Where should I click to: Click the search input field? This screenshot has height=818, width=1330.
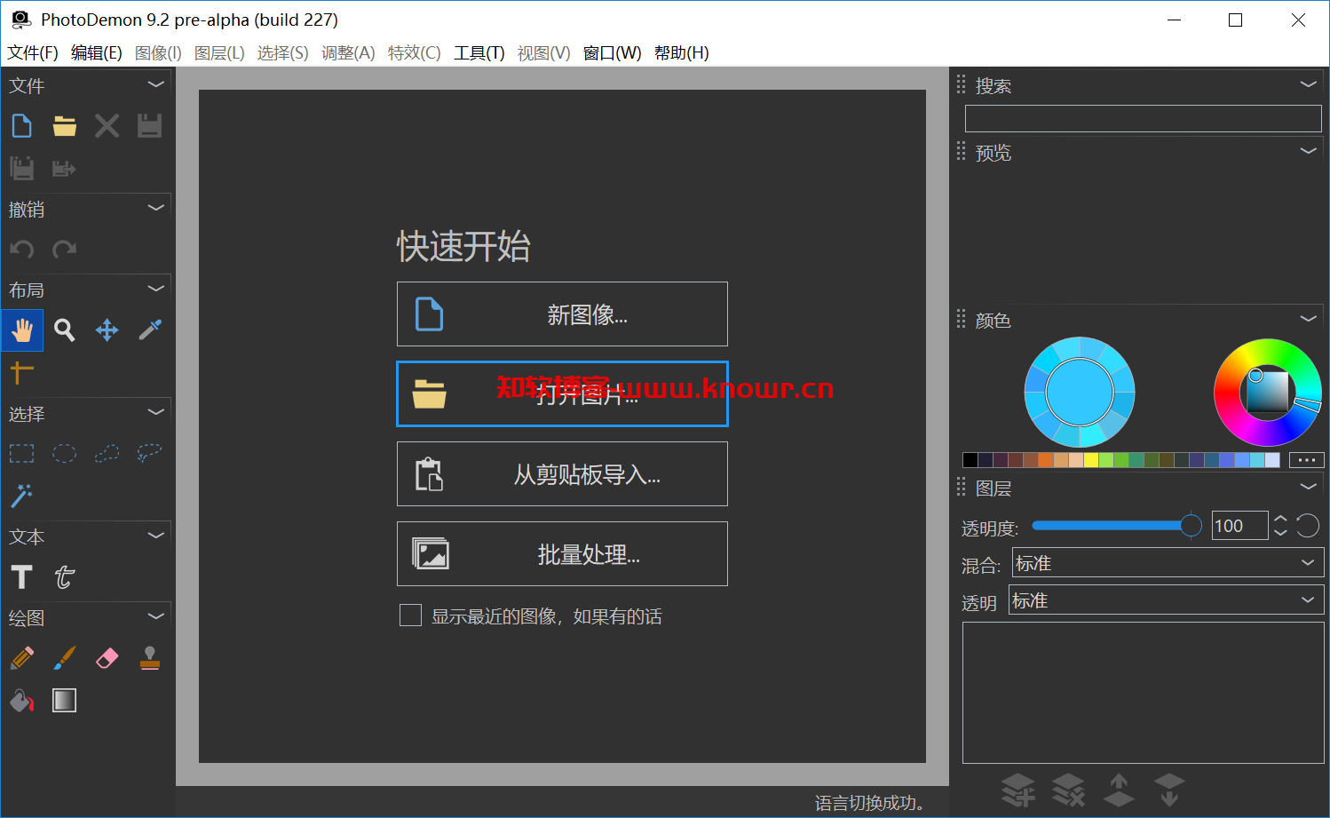(x=1144, y=118)
